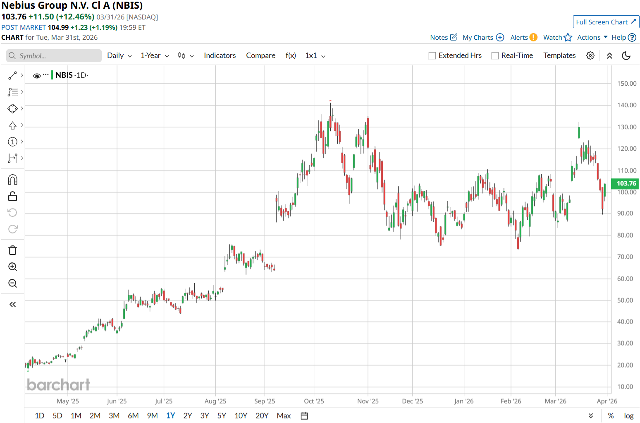Click the NBIS series color swatch
This screenshot has width=640, height=423.
pos(52,75)
